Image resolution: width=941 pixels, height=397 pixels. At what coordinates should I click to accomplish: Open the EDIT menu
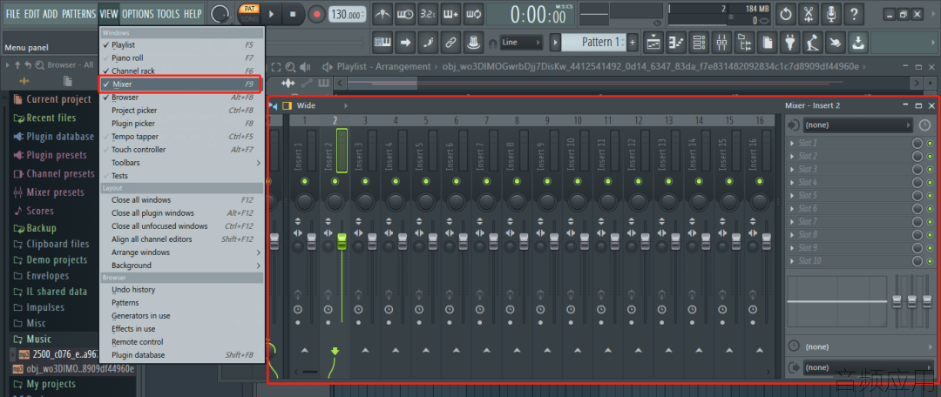tap(32, 14)
